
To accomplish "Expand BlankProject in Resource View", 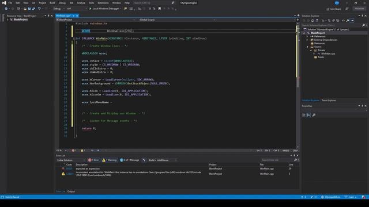I will (x=7, y=20).
